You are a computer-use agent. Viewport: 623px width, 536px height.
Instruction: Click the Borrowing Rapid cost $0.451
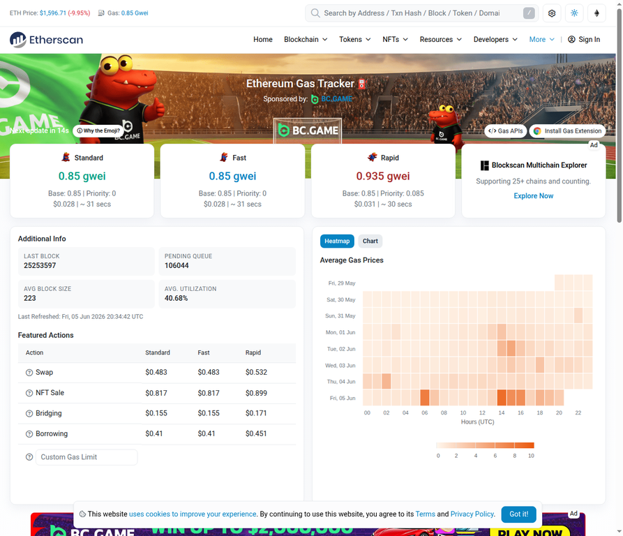(256, 433)
